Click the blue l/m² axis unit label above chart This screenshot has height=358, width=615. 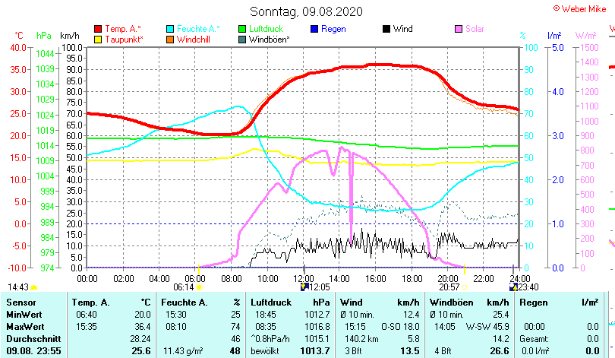[554, 36]
